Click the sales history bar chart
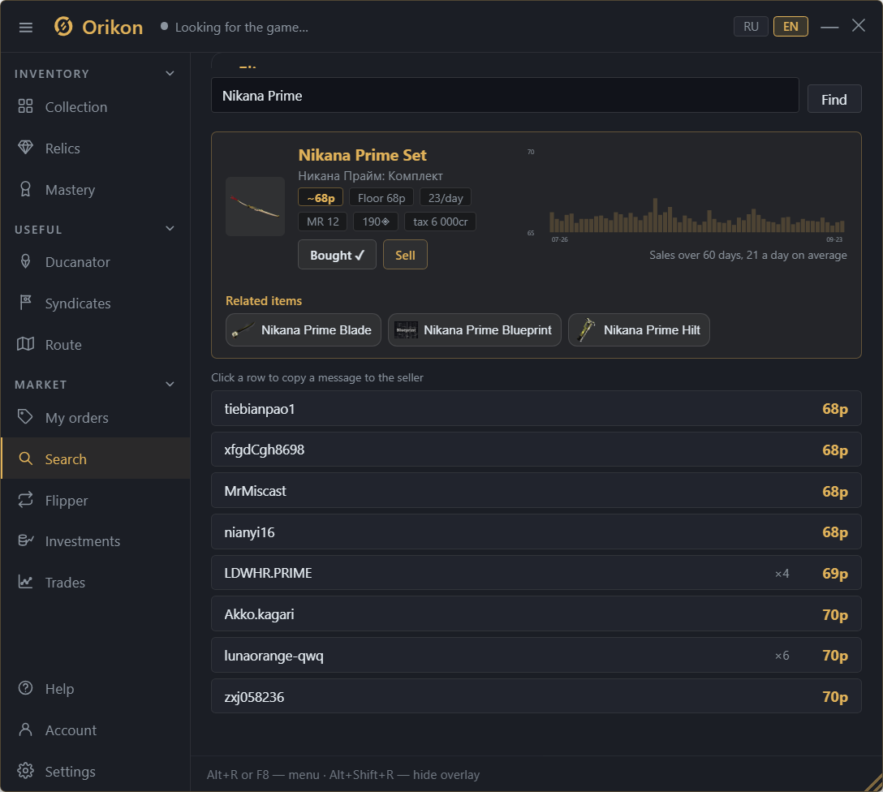Viewport: 883px width, 792px height. (x=696, y=214)
